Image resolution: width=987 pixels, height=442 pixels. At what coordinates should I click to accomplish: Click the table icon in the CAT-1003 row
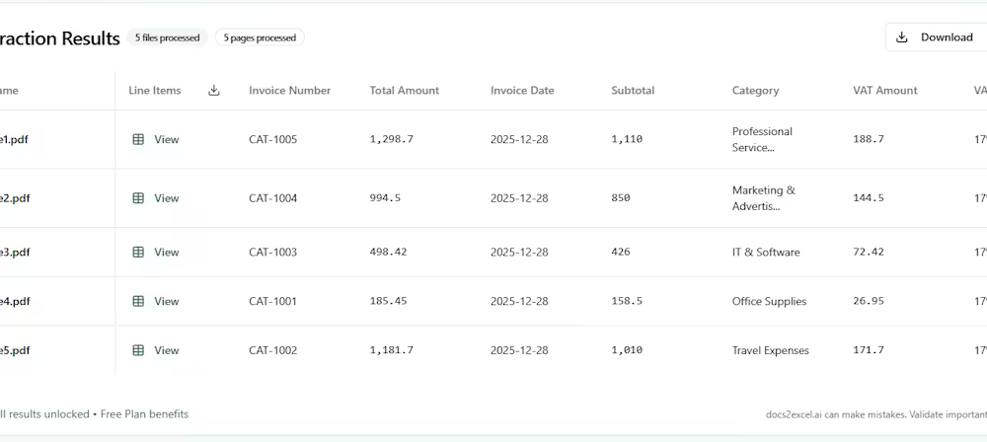click(138, 253)
